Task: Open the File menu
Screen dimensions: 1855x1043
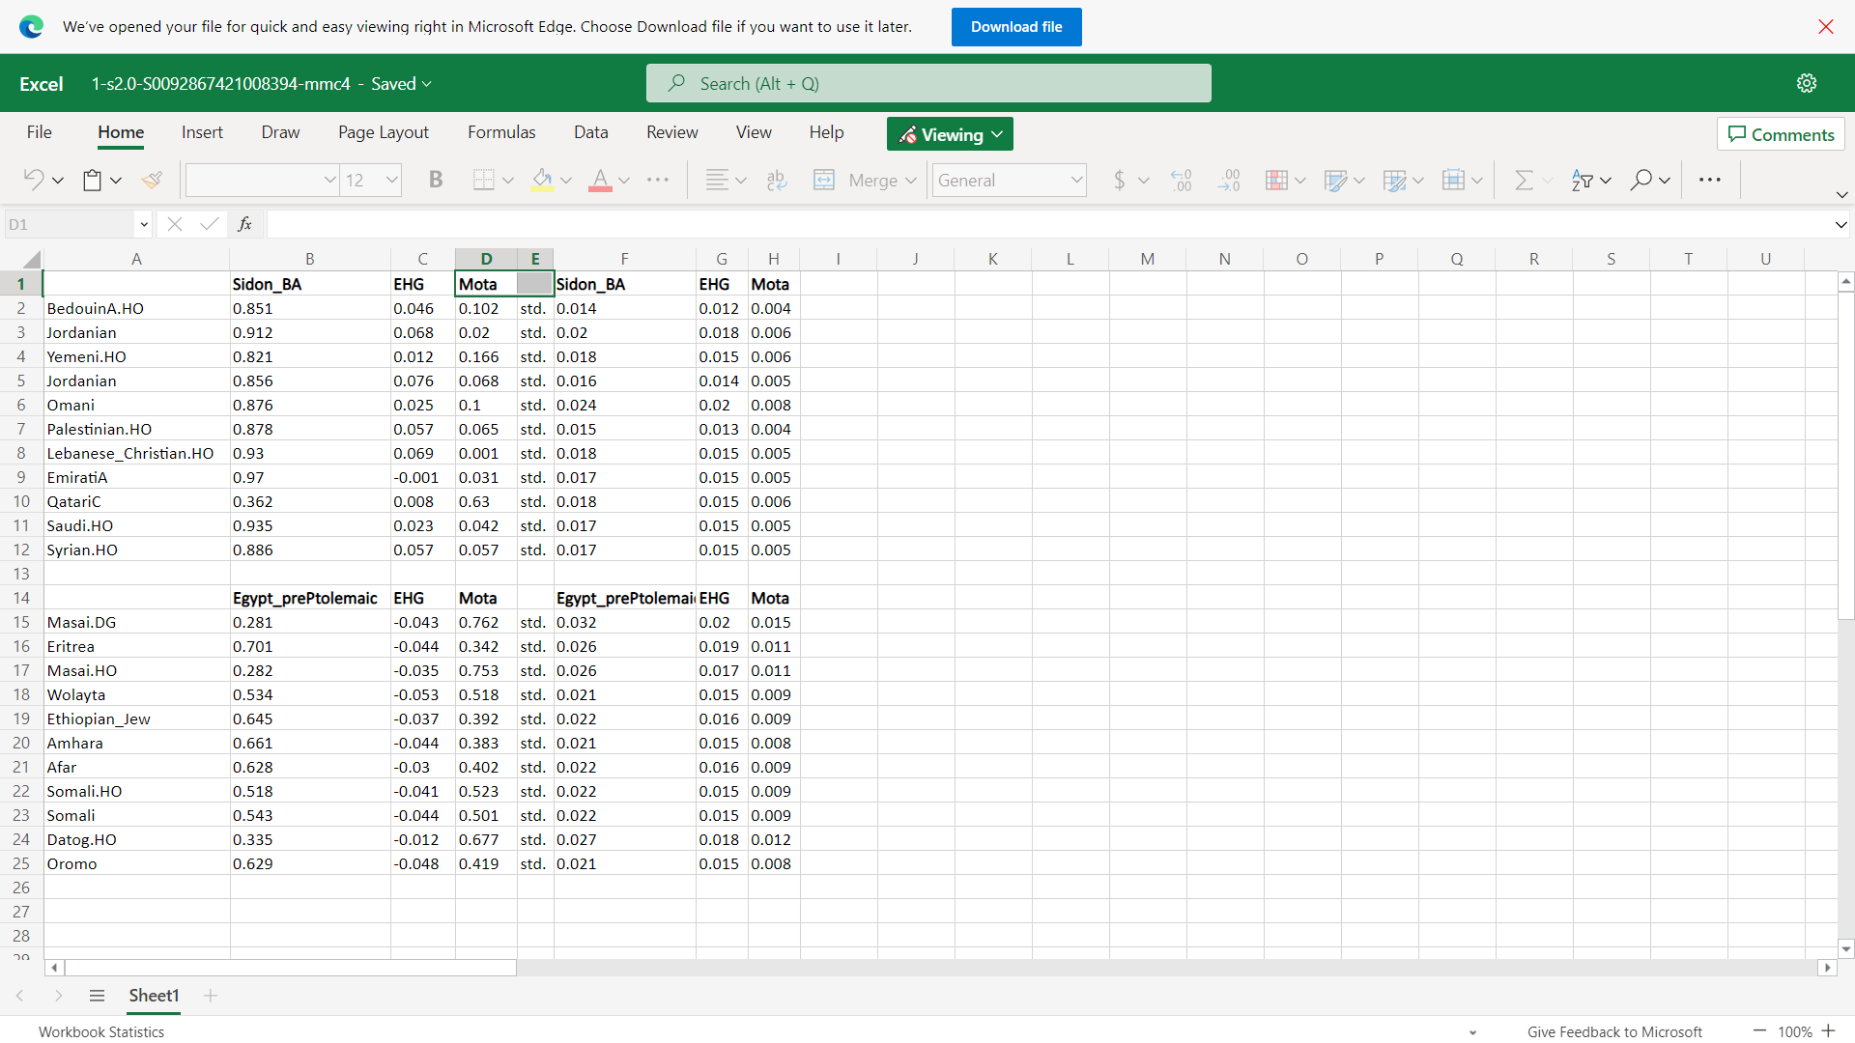Action: click(40, 132)
